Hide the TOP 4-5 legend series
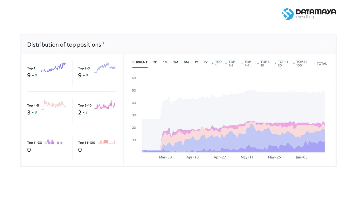Image resolution: width=357 pixels, height=201 pixels. (246, 64)
